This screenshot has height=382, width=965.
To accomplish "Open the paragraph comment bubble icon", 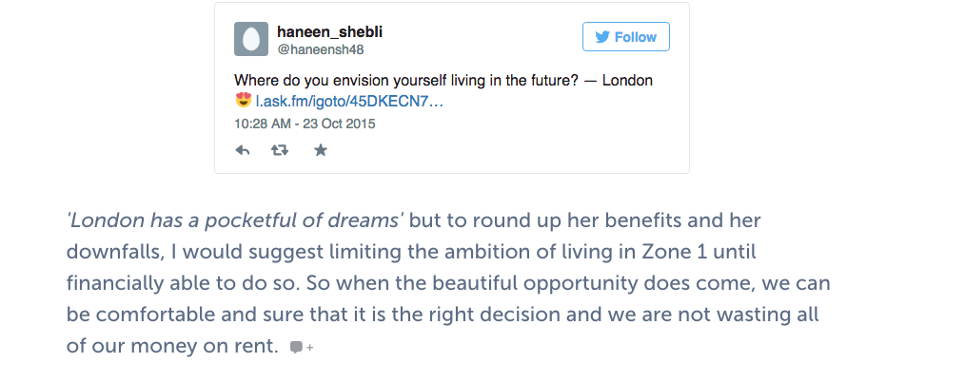I will 297,348.
